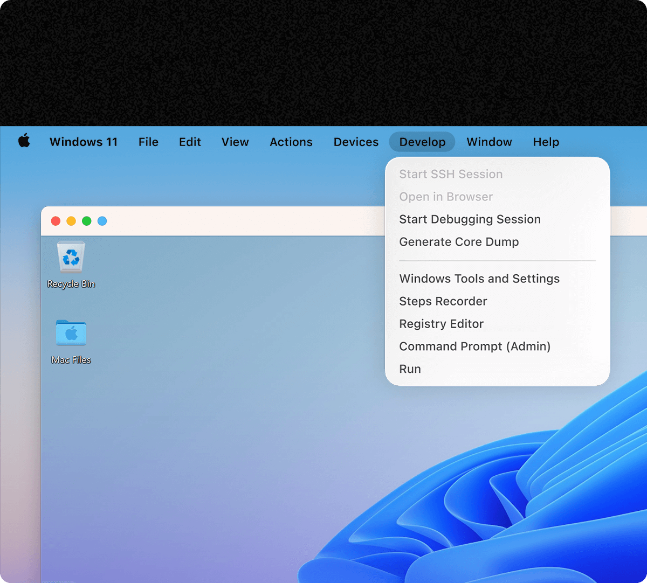Open the Window menu
Screen dimensions: 647x583
click(x=489, y=142)
